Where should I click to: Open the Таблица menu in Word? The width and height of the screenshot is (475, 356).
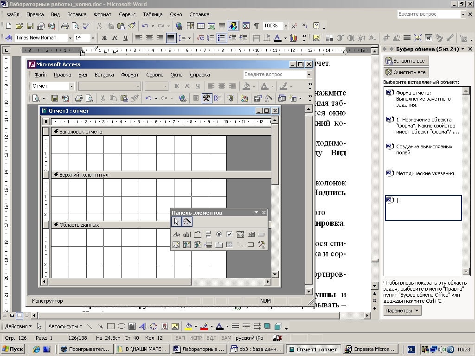pos(153,14)
